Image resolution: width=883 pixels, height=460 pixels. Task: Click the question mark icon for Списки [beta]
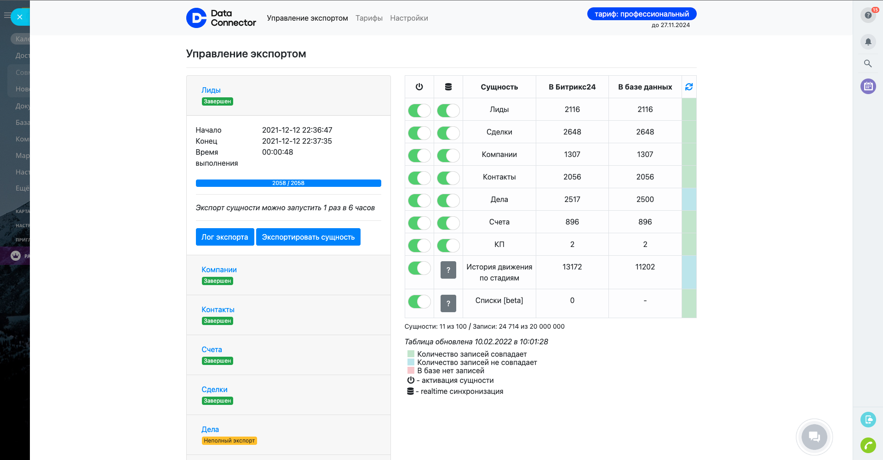[448, 303]
